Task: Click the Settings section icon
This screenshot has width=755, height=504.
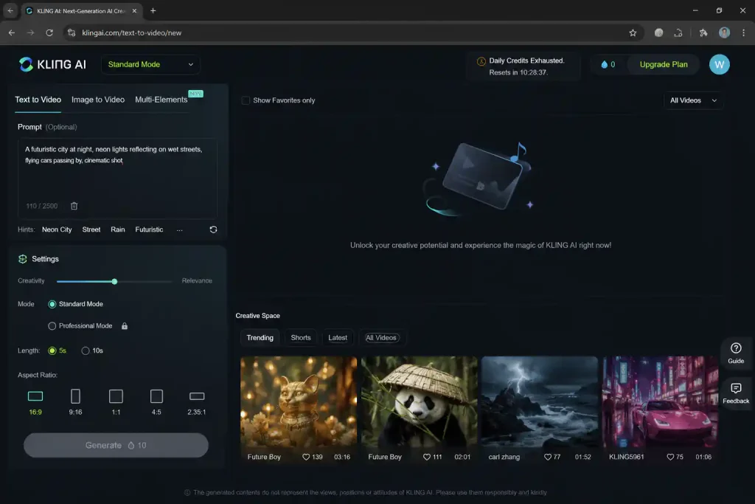Action: (23, 259)
